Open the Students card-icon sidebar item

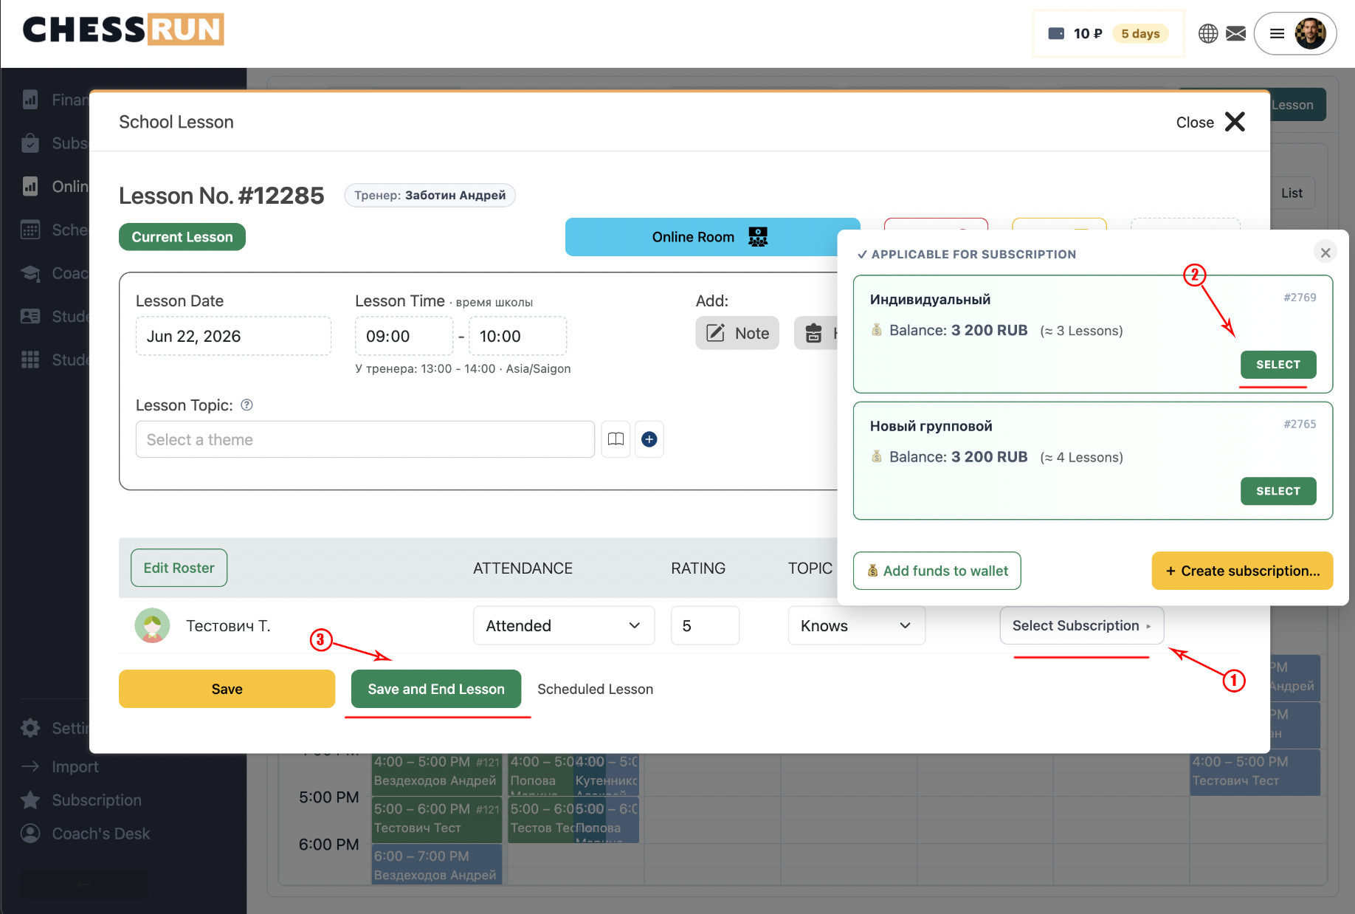55,317
